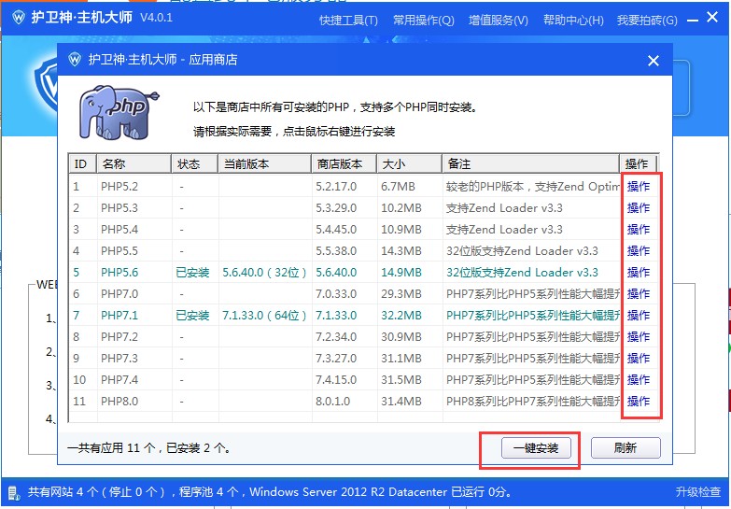Screen dimensions: 731x509
Task: Minimize the main 主机大师 window
Action: pos(693,20)
